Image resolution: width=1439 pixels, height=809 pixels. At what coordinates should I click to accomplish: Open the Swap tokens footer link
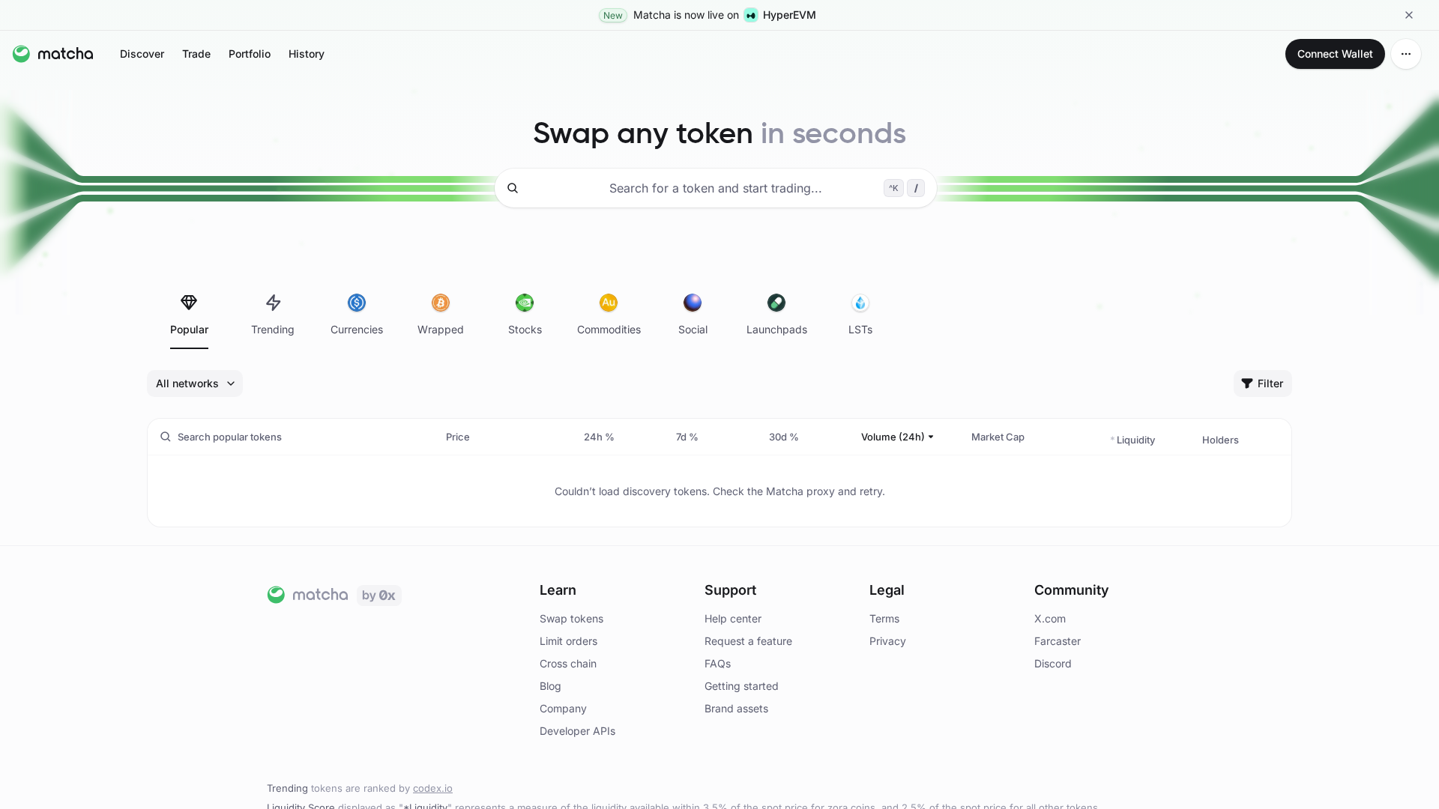(x=571, y=619)
